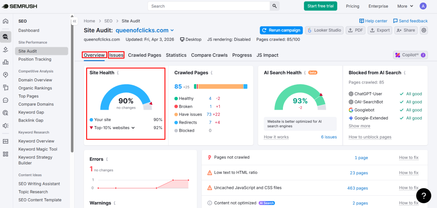Switch to the Overview tab
Image resolution: width=437 pixels, height=208 pixels.
[94, 55]
